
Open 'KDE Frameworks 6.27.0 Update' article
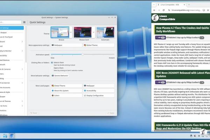(183, 127)
